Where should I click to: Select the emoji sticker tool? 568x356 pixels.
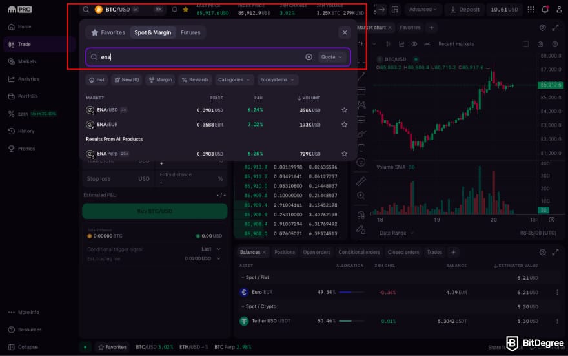point(361,162)
